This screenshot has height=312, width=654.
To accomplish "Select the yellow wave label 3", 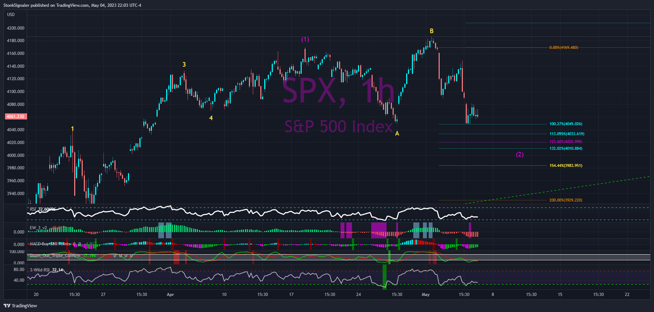I will click(x=184, y=65).
